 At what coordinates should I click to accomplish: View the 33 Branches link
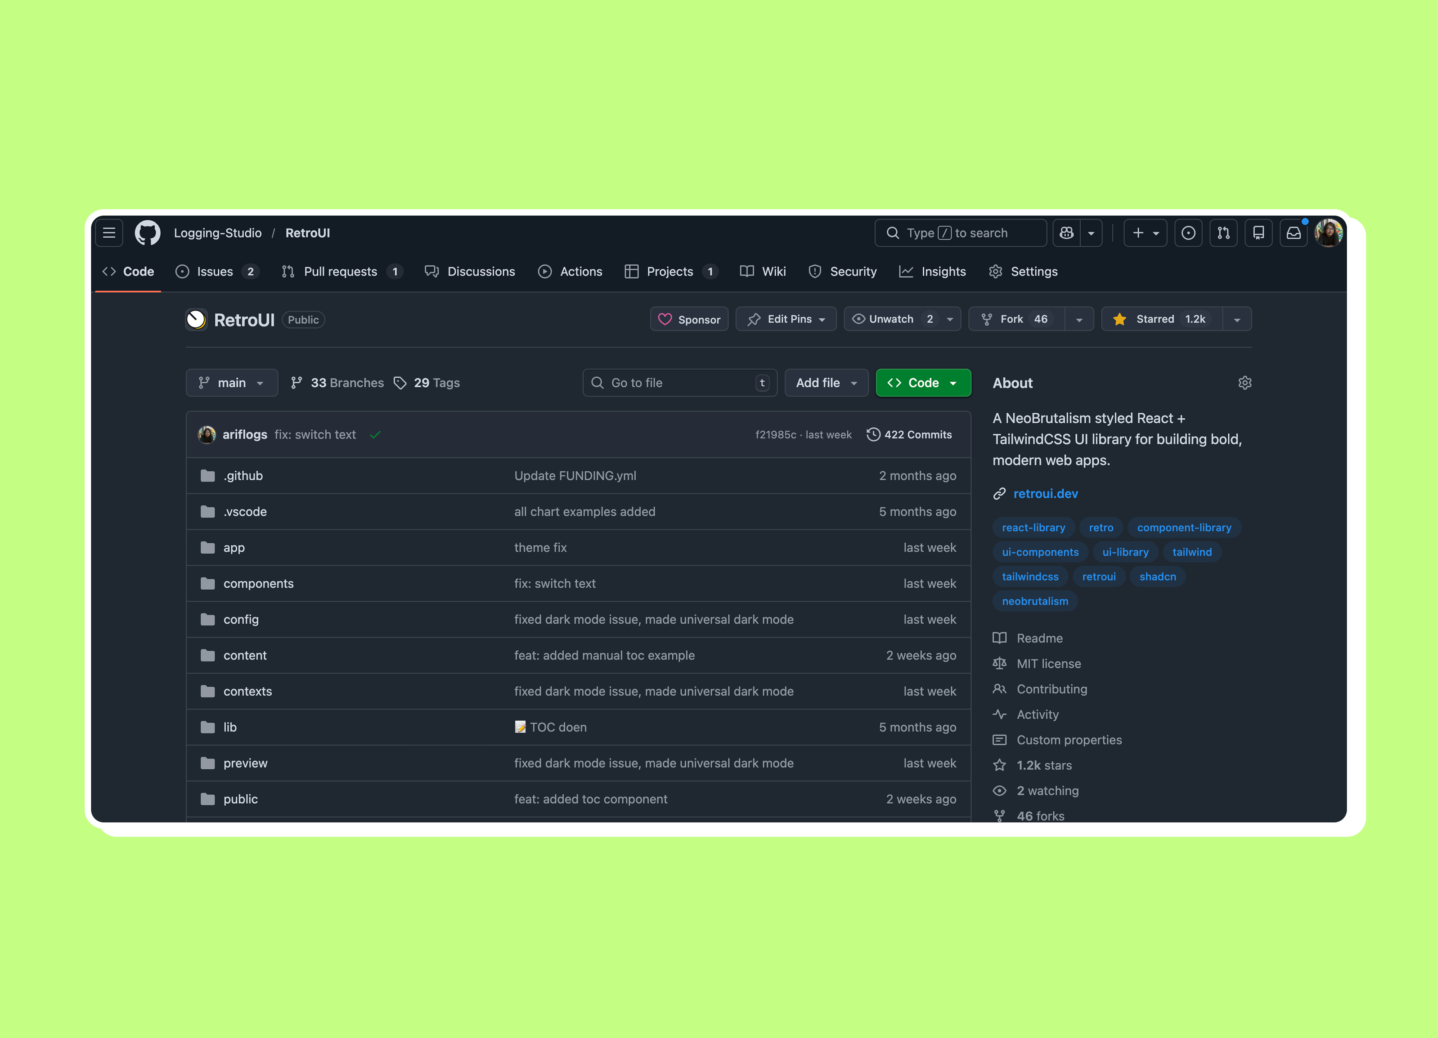(x=337, y=383)
